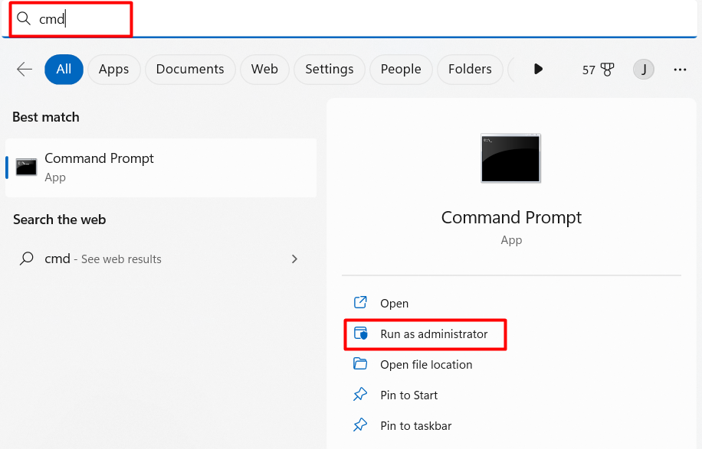Select the Settings filter tab
Viewport: 702px width, 449px height.
pyautogui.click(x=329, y=70)
